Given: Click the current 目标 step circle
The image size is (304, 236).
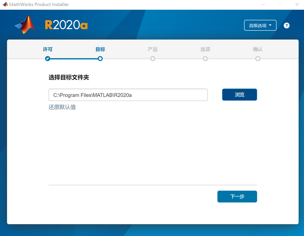Looking at the screenshot, I should pyautogui.click(x=100, y=58).
